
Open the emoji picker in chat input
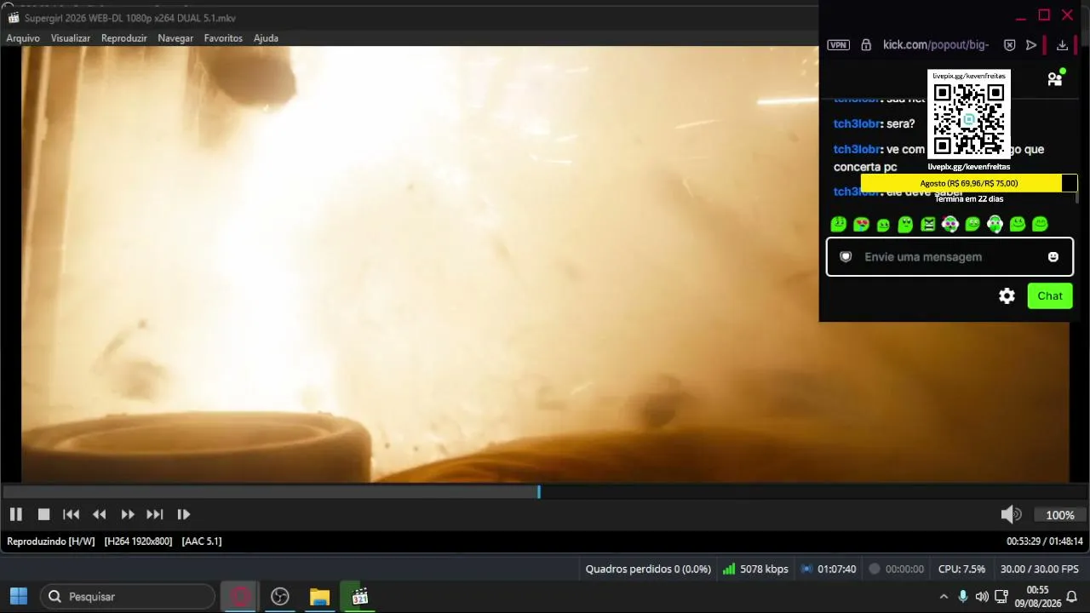coord(1053,257)
